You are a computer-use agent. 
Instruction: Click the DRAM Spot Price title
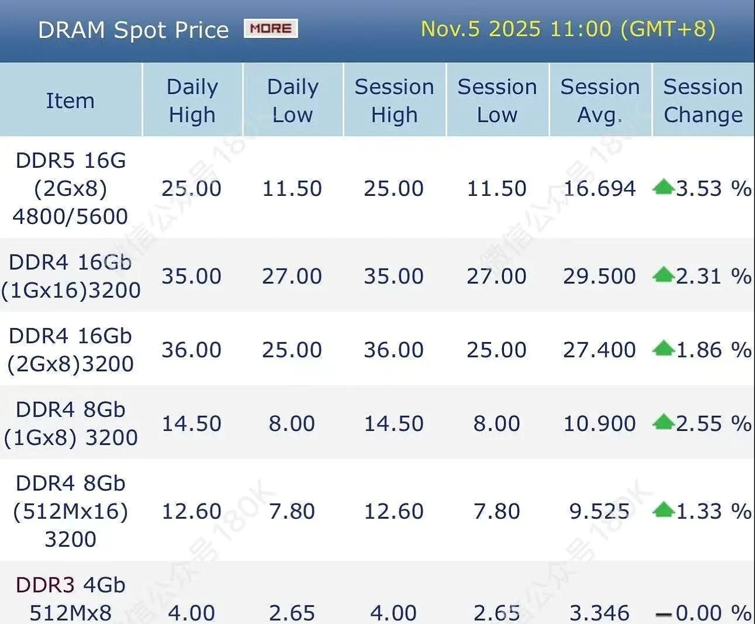point(133,30)
